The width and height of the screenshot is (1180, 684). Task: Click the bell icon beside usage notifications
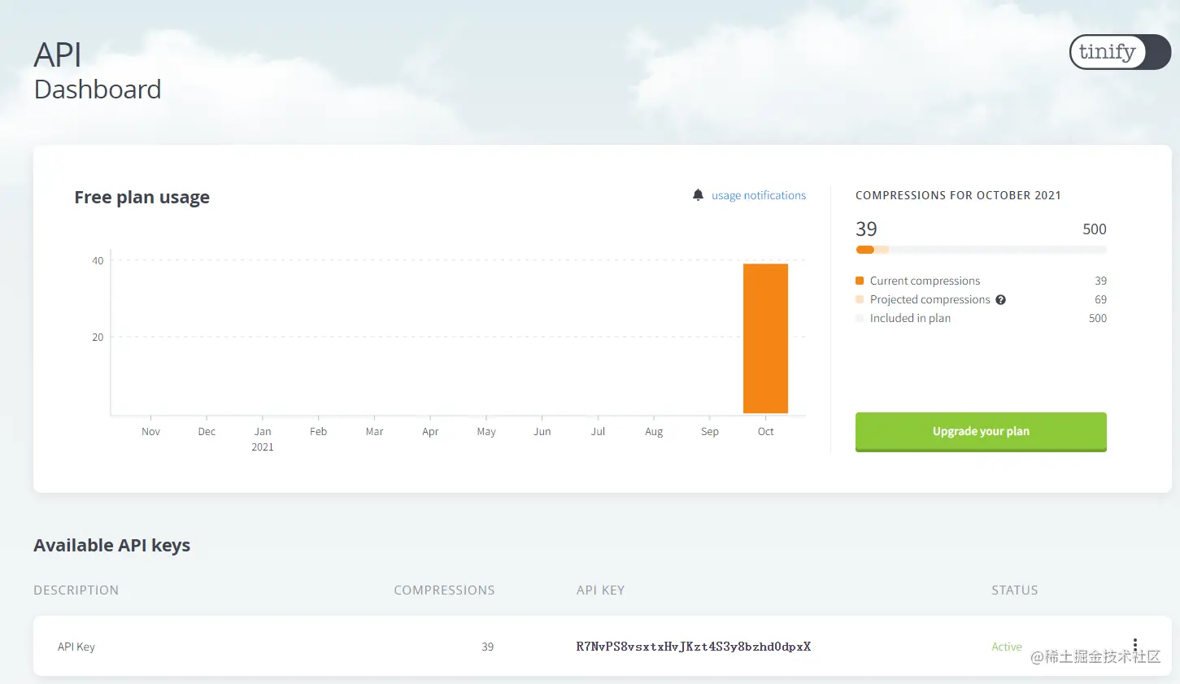(698, 195)
